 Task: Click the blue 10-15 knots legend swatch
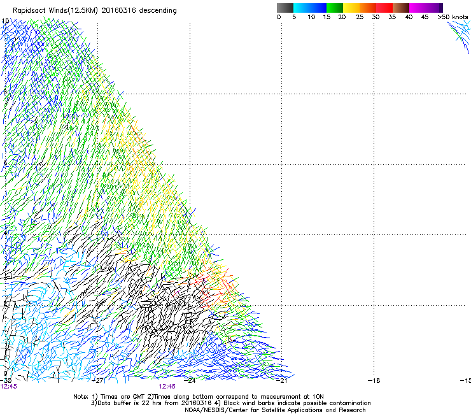tap(318, 8)
